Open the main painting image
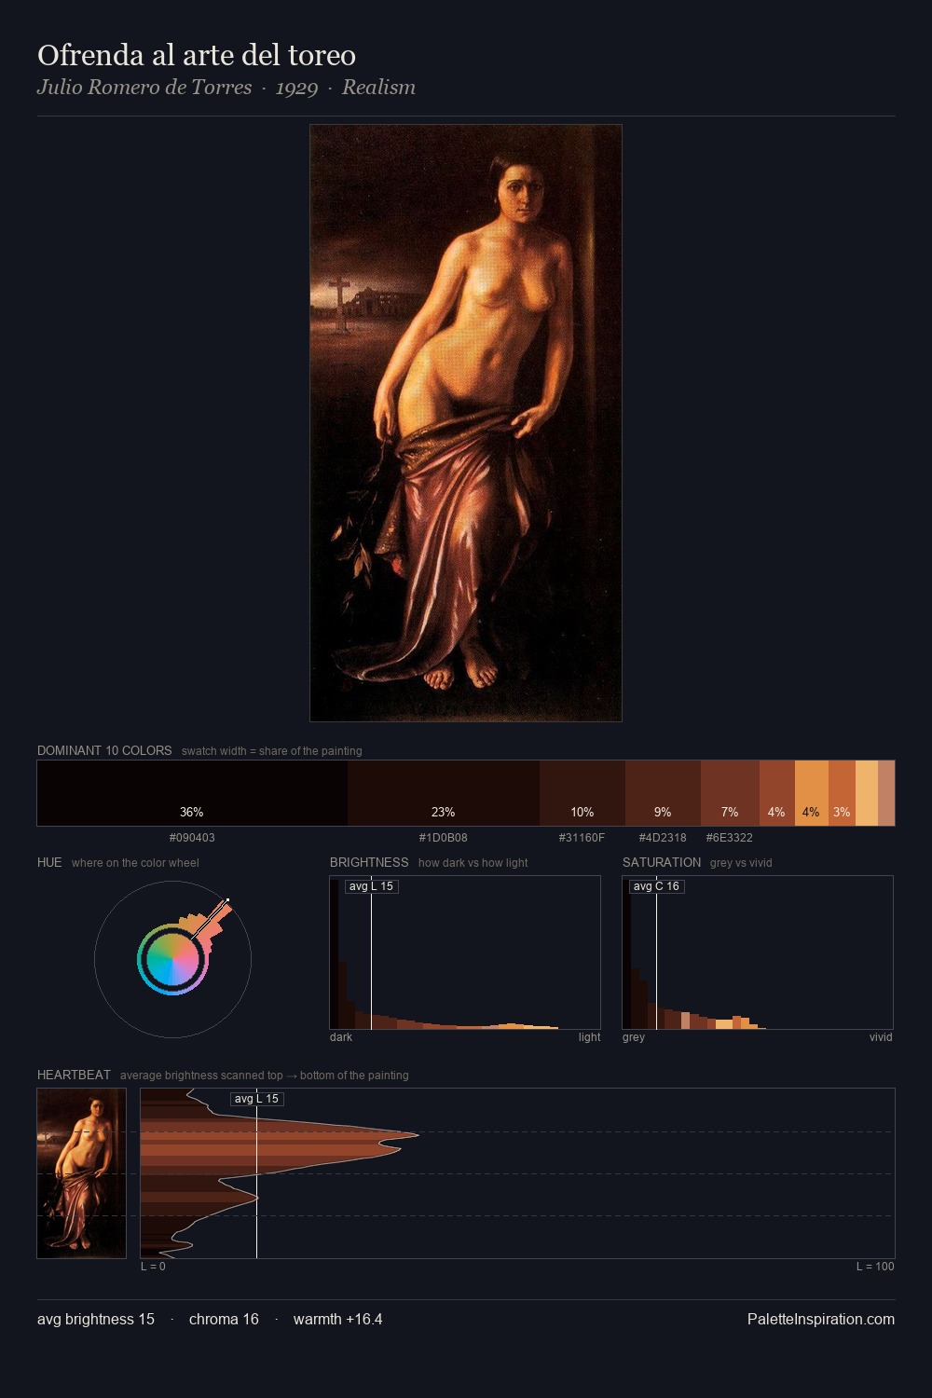 466,423
